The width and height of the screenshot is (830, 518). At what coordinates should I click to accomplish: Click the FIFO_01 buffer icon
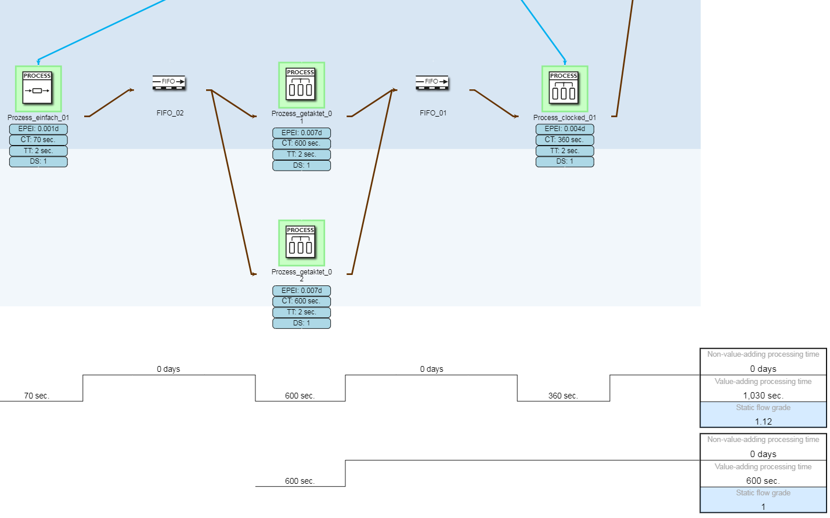432,82
